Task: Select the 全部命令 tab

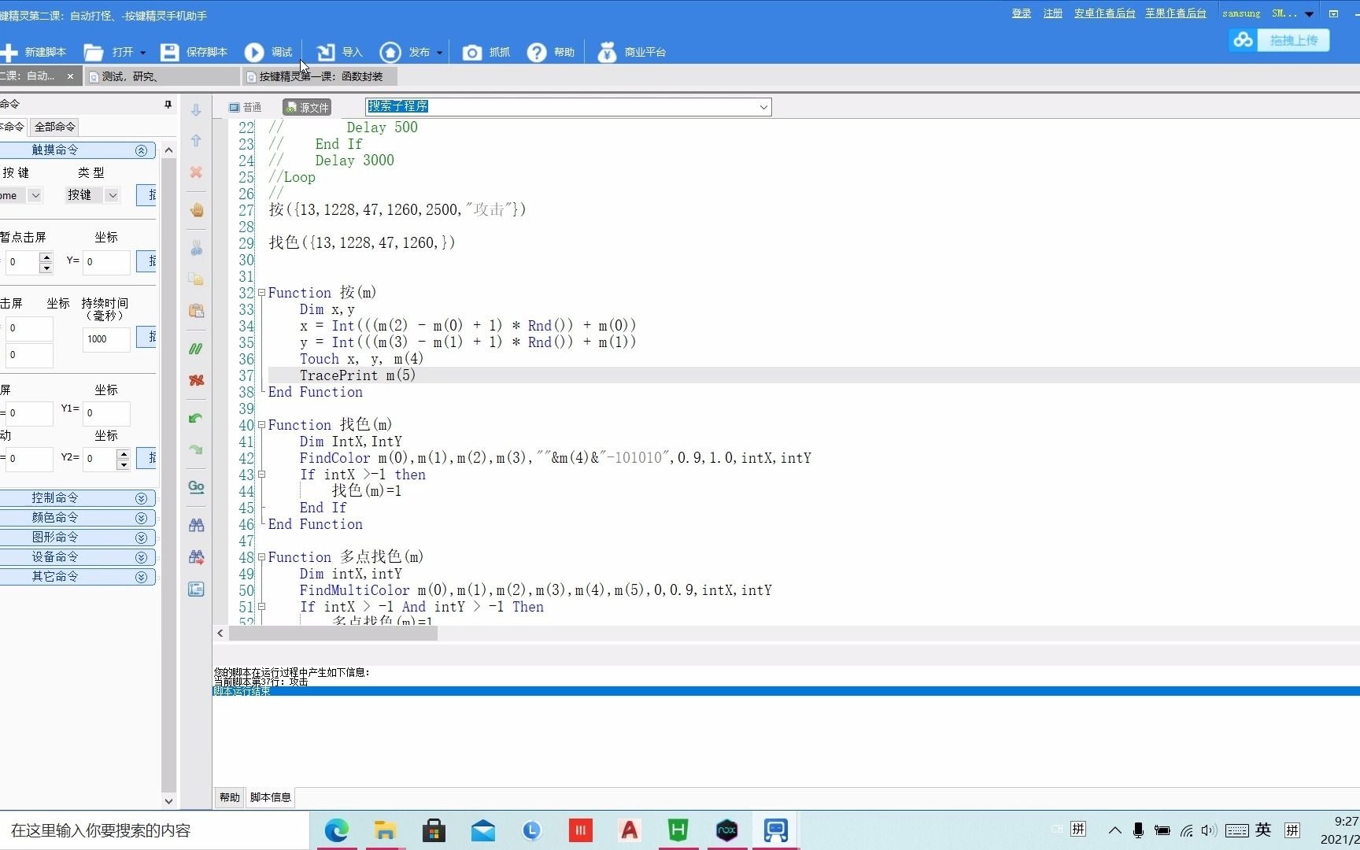Action: pos(54,127)
